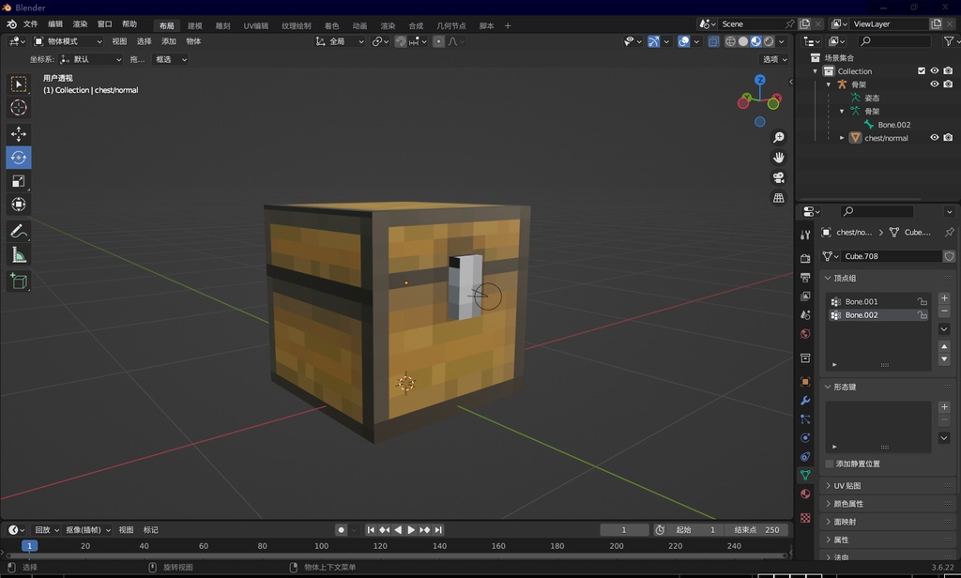Expand the chest/normal tree item
Screen dimensions: 961x578
[x=842, y=138]
